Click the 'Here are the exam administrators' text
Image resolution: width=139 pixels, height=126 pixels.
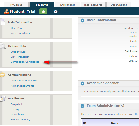click(x=110, y=114)
